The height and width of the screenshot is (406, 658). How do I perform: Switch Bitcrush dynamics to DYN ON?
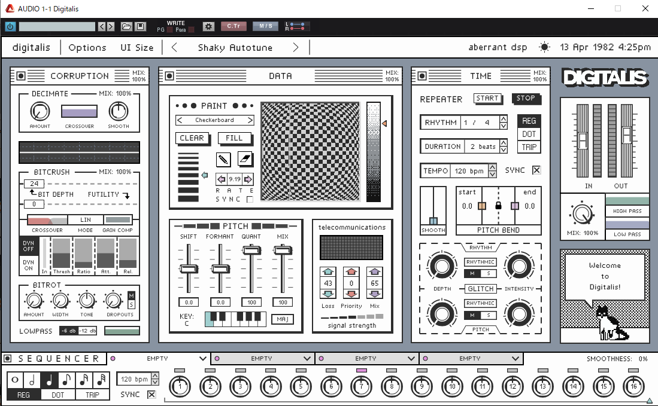pos(29,265)
